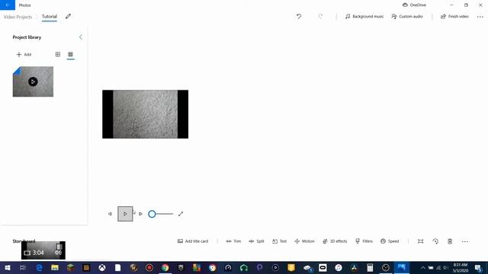
Task: Open Background music options
Action: click(x=364, y=17)
